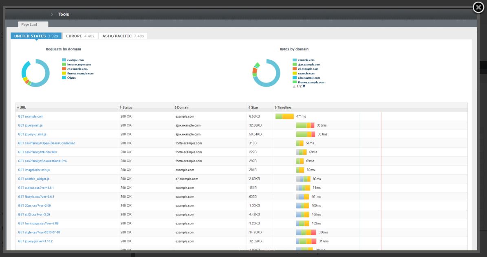Open the GET jquery-ui.min.js link
The height and width of the screenshot is (257, 487).
click(32, 134)
